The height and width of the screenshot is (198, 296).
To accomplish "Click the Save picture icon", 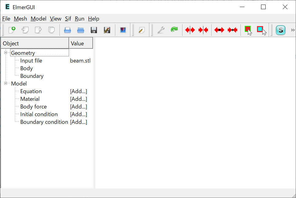I will [123, 30].
